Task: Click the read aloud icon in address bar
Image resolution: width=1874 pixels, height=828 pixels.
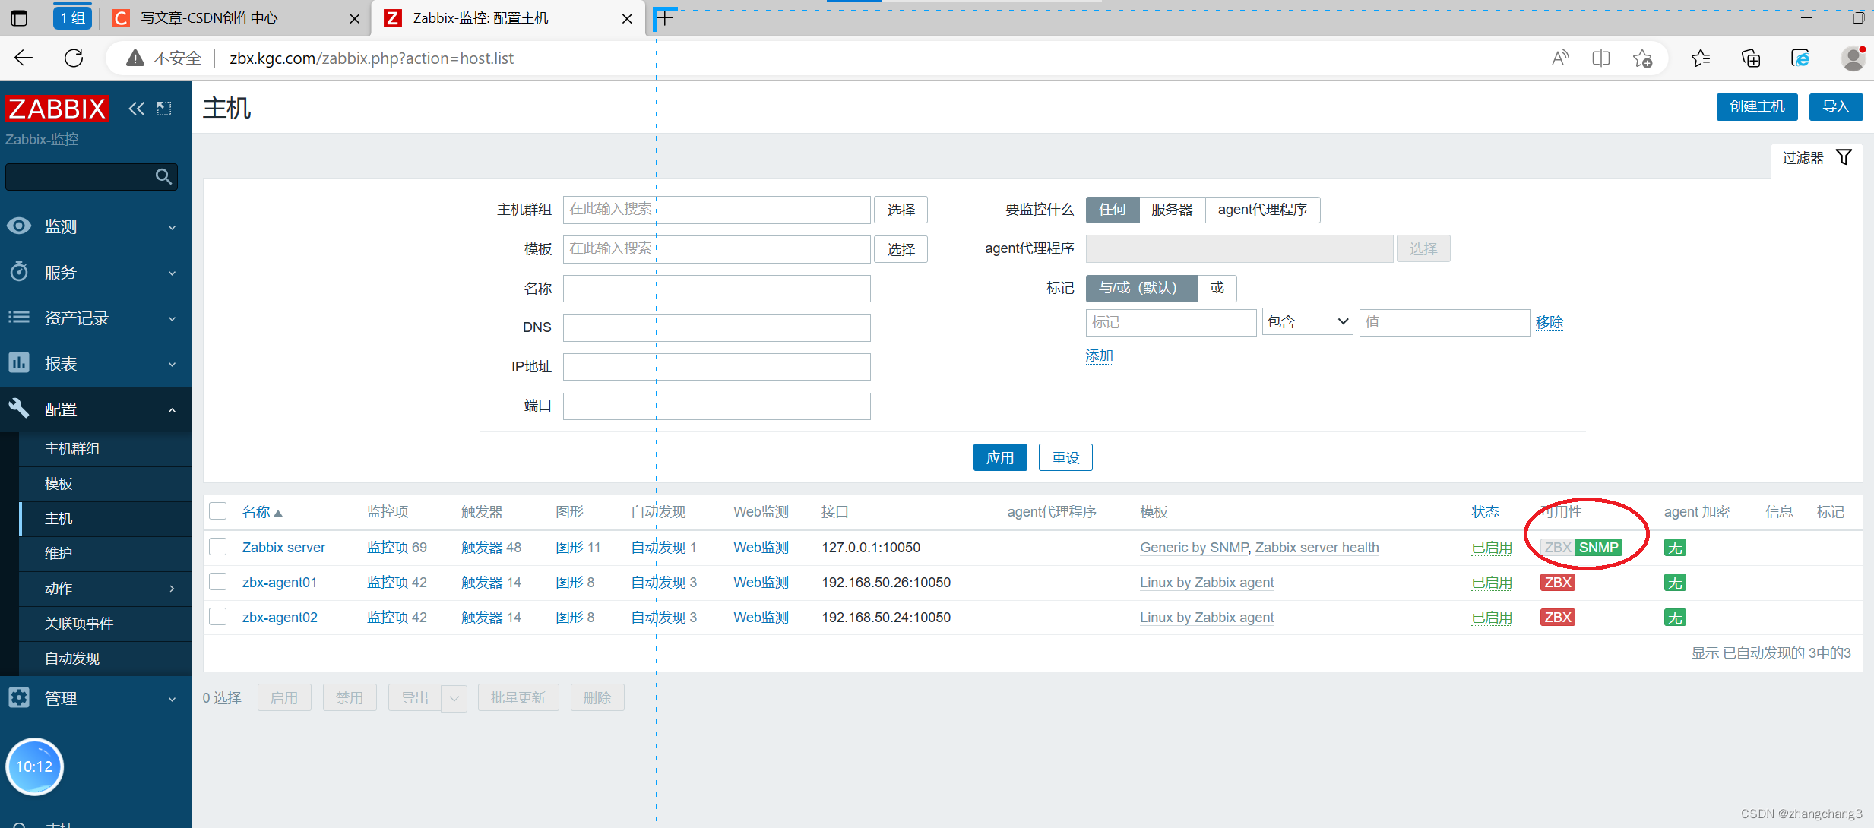Action: pos(1560,58)
